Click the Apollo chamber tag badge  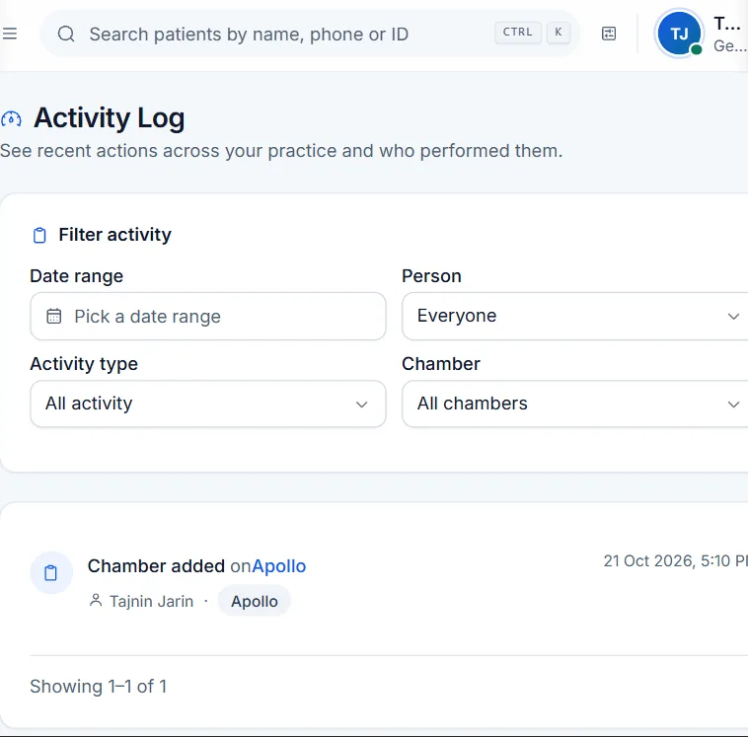coord(255,601)
